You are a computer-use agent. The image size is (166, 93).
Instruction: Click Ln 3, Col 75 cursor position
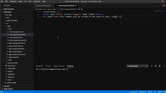tap(133, 92)
